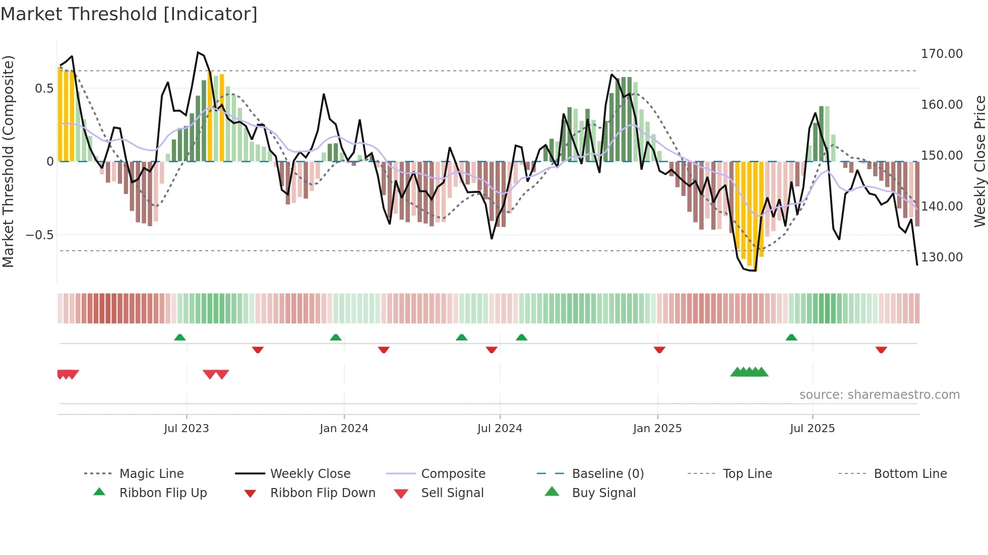Click the purple Composite legend line swatch

click(401, 473)
